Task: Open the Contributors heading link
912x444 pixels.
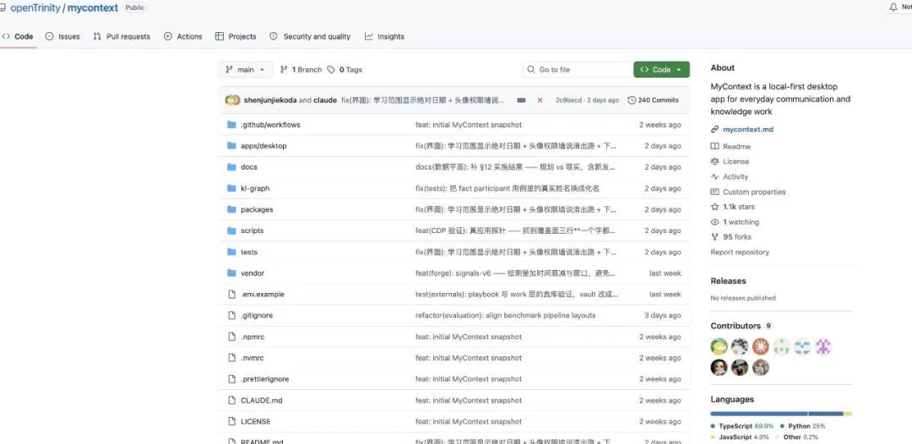Action: (736, 326)
